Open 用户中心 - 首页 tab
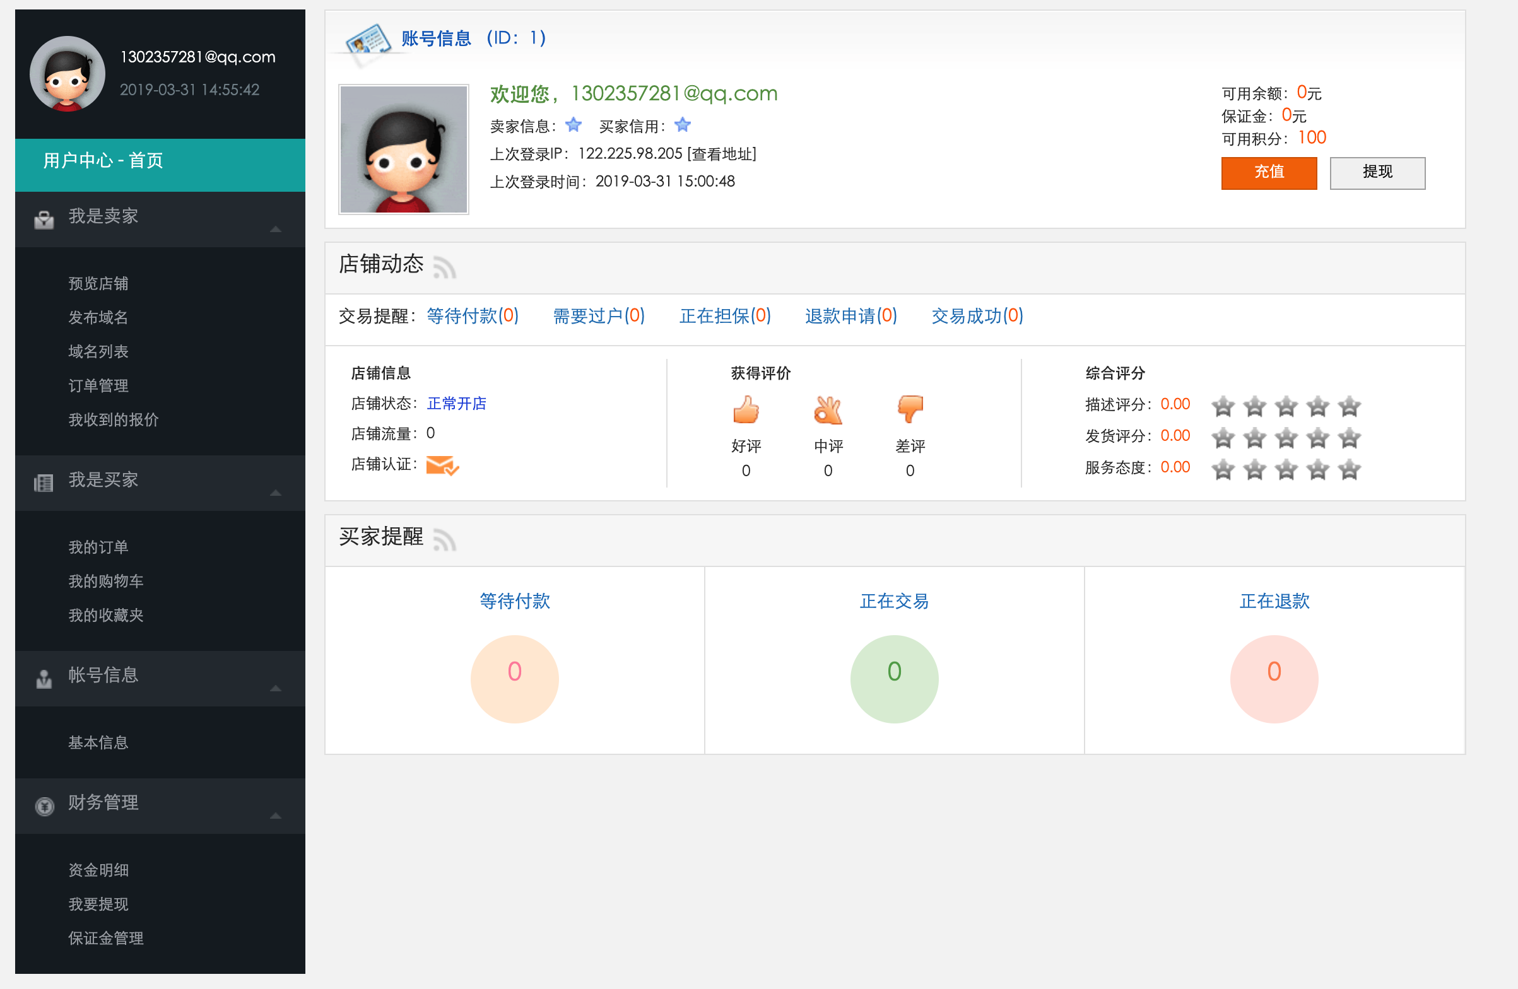This screenshot has height=989, width=1518. [x=160, y=165]
